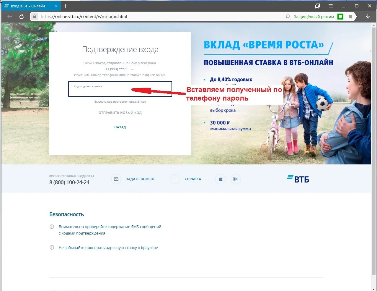Image resolution: width=377 pixels, height=291 pixels.
Task: Bookmark page using the flag icon
Action: click(350, 17)
